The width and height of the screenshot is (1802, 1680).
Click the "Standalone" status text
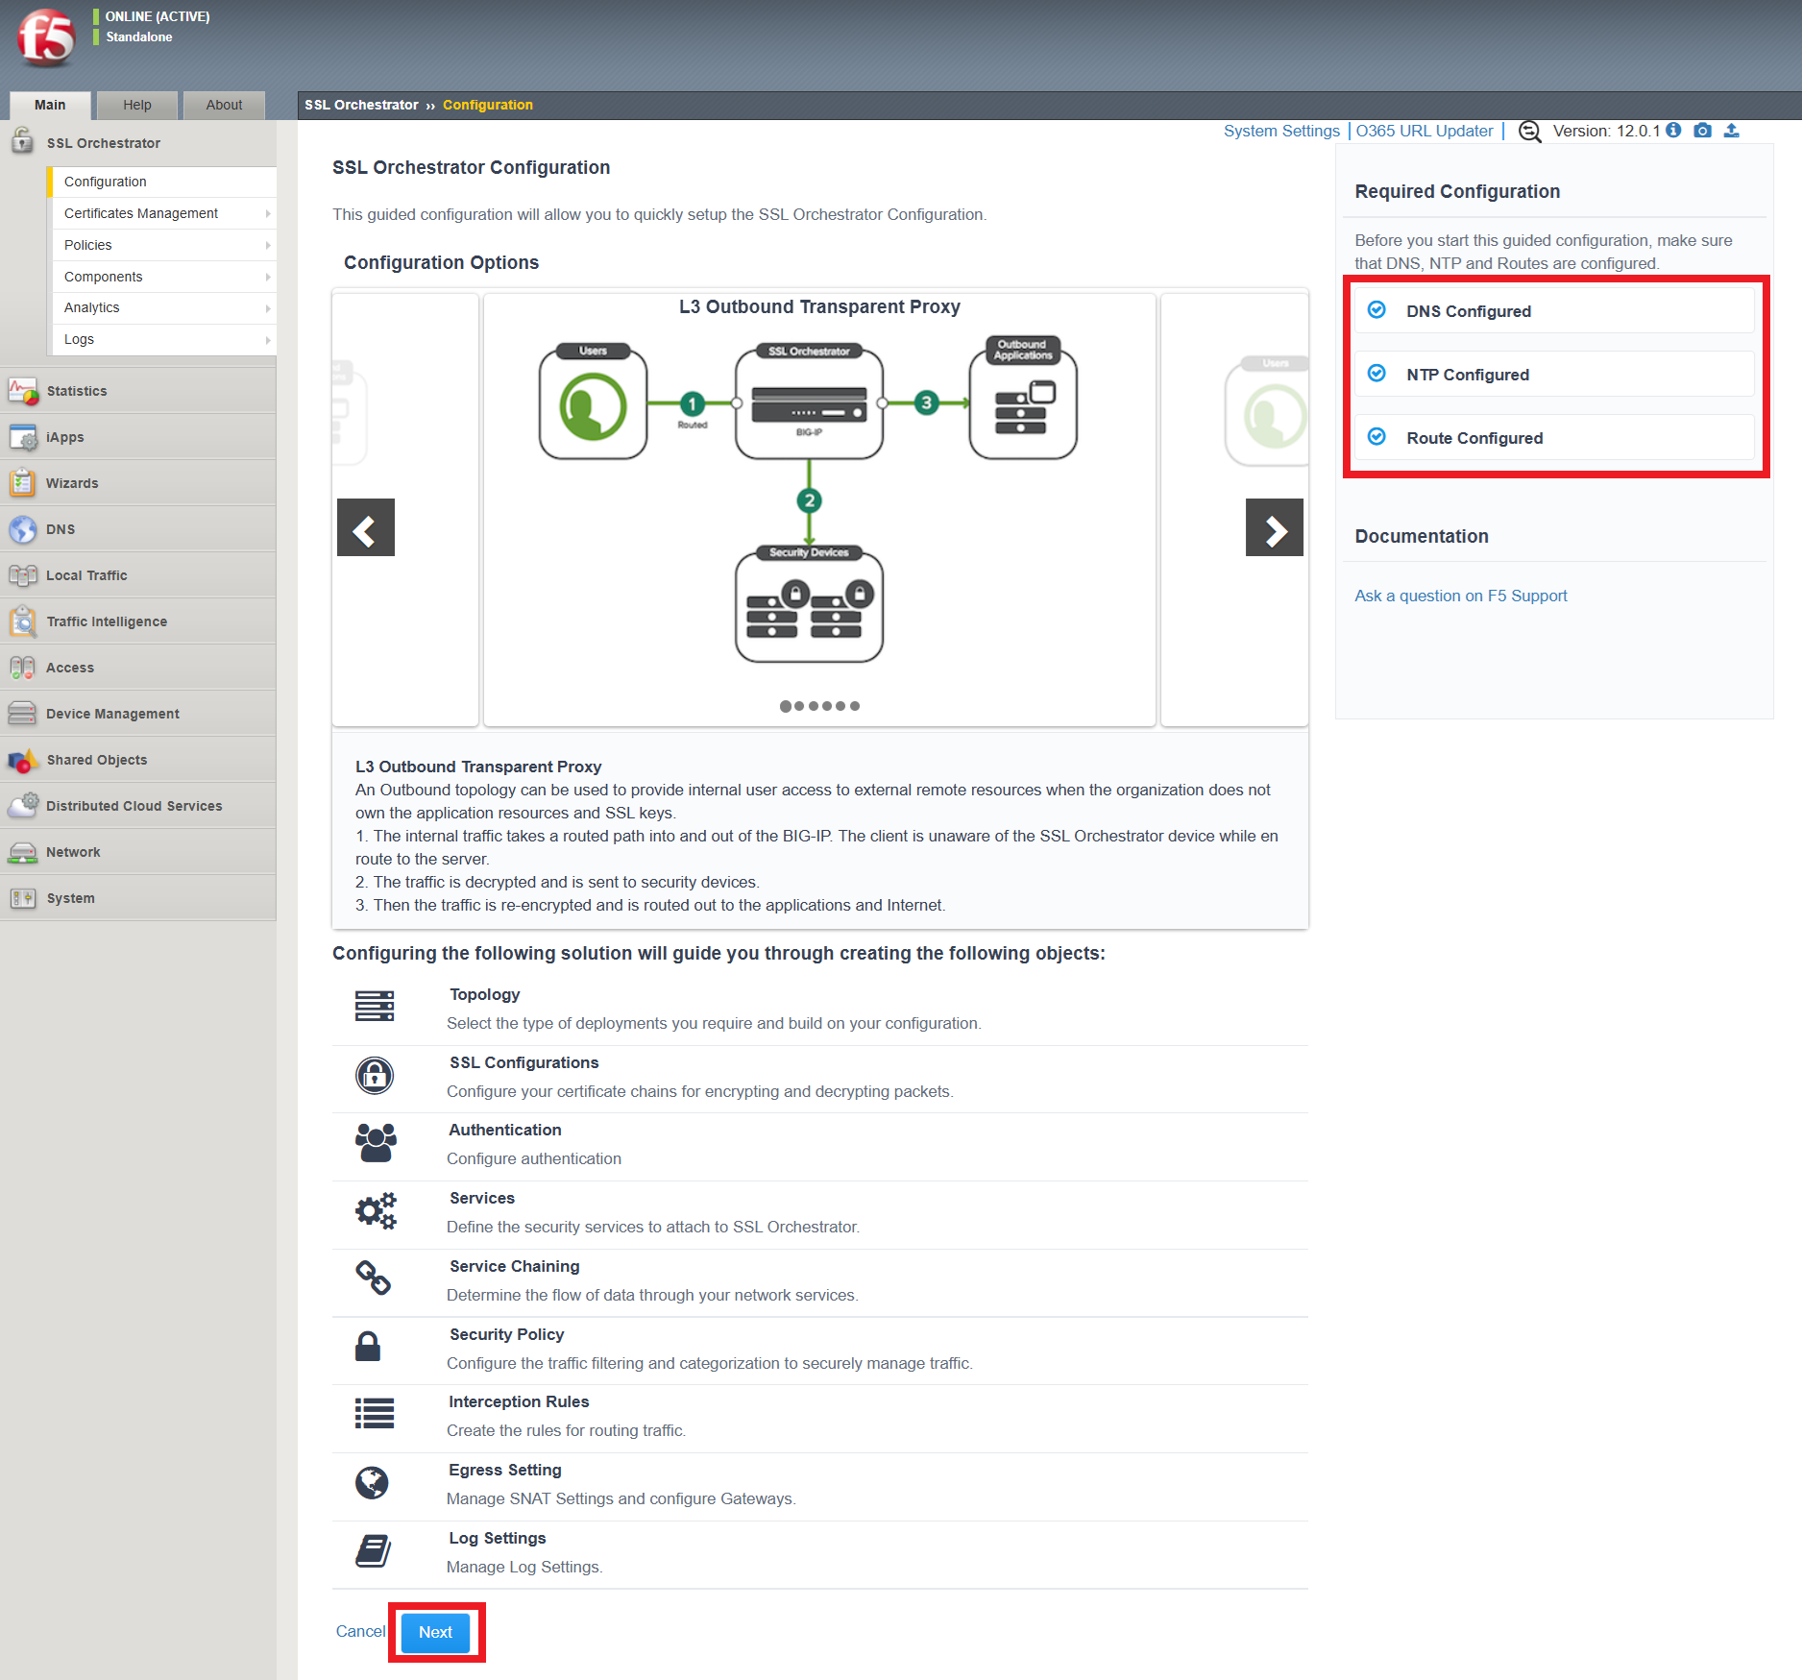click(139, 37)
